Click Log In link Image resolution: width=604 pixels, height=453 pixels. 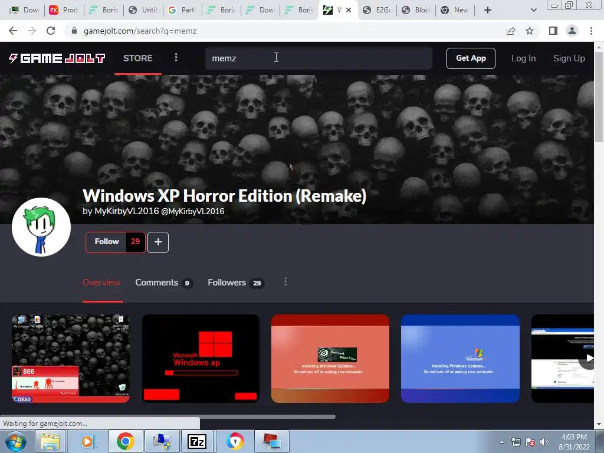(523, 58)
